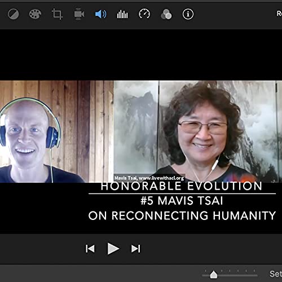Skip forward to next clip
This screenshot has width=282, height=282.
pyautogui.click(x=136, y=249)
